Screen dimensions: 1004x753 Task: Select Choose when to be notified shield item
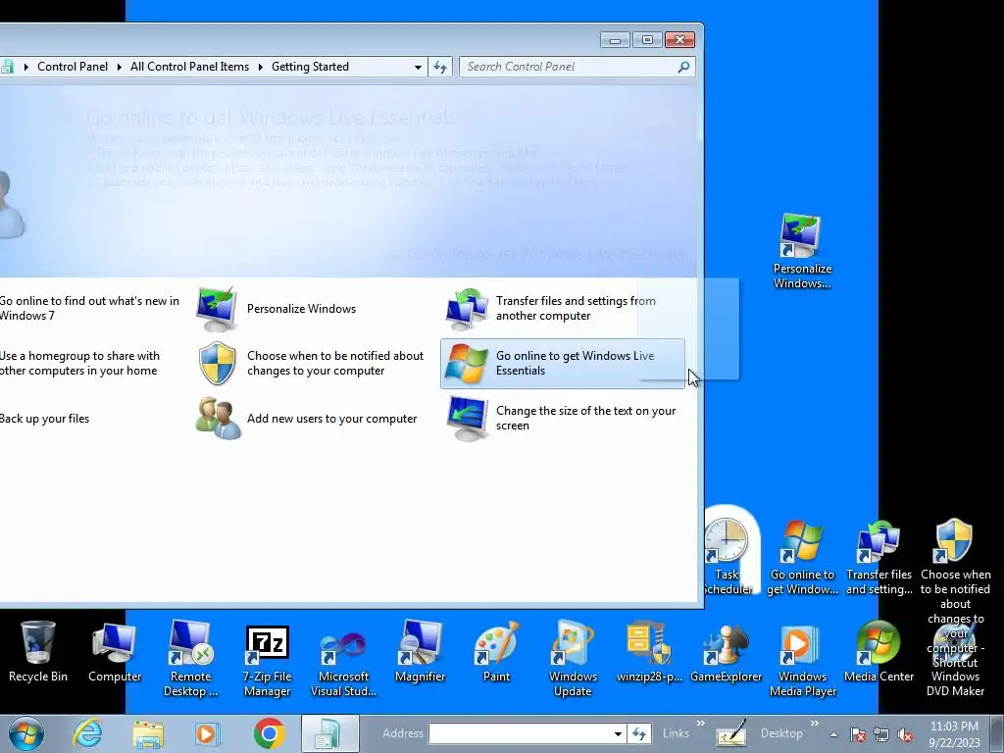pos(311,363)
